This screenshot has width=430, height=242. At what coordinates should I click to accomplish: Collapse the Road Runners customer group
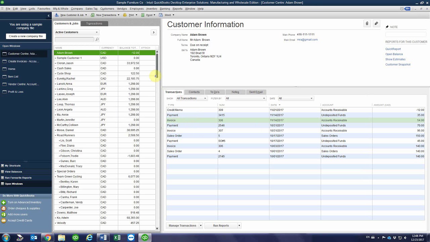tap(55, 135)
